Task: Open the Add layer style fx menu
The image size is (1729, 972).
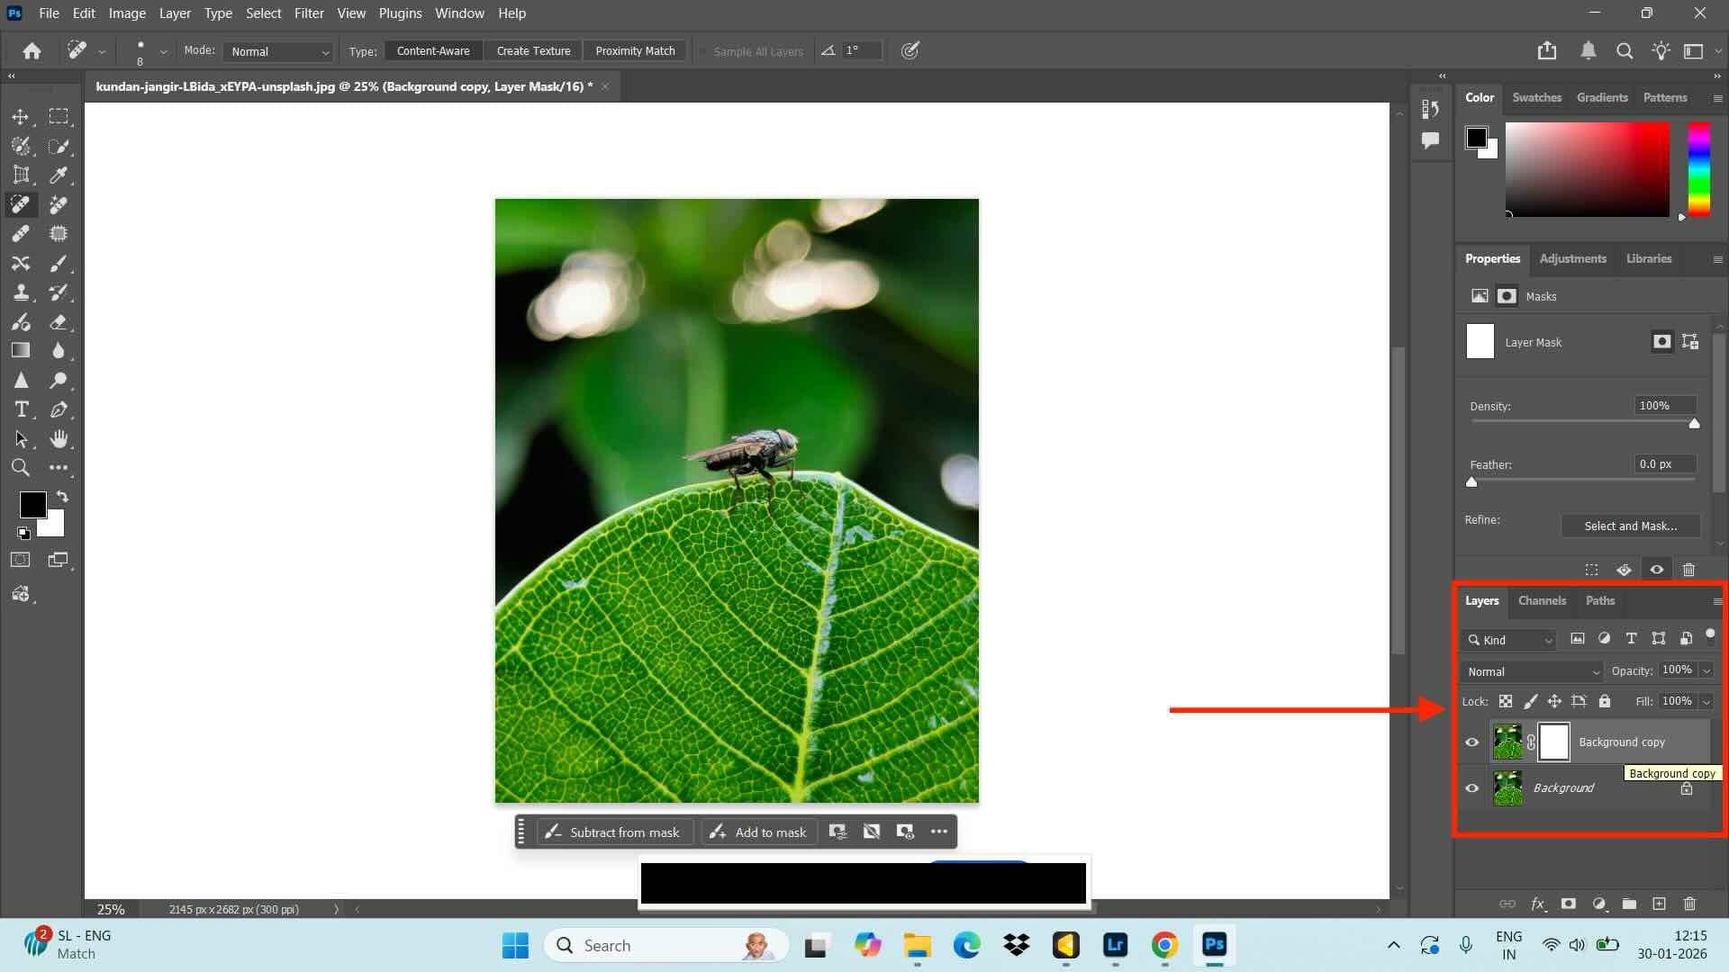Action: point(1539,904)
